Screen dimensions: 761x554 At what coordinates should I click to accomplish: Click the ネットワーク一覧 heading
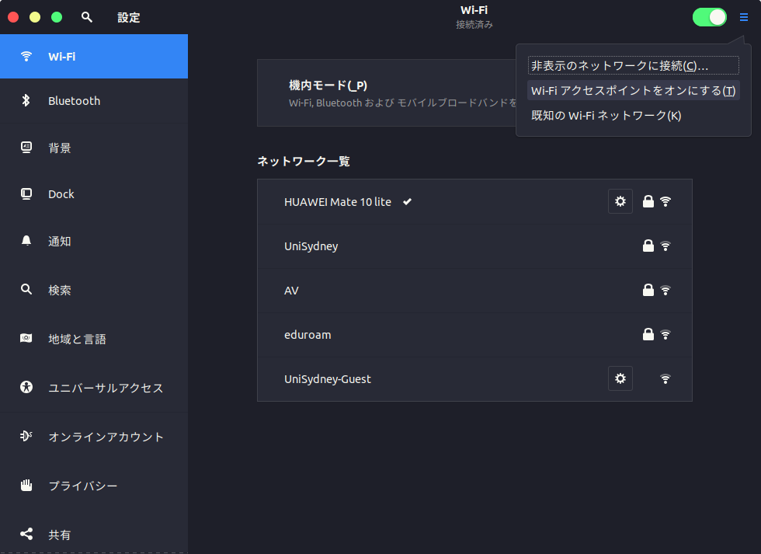click(x=304, y=161)
